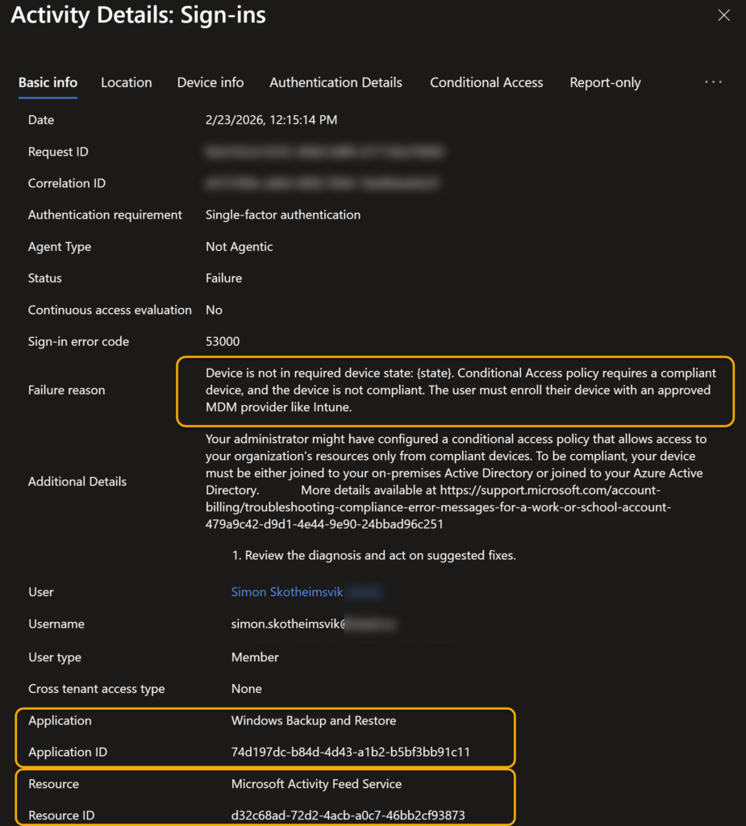Click the Resource ID value
This screenshot has width=746, height=826.
click(x=348, y=815)
